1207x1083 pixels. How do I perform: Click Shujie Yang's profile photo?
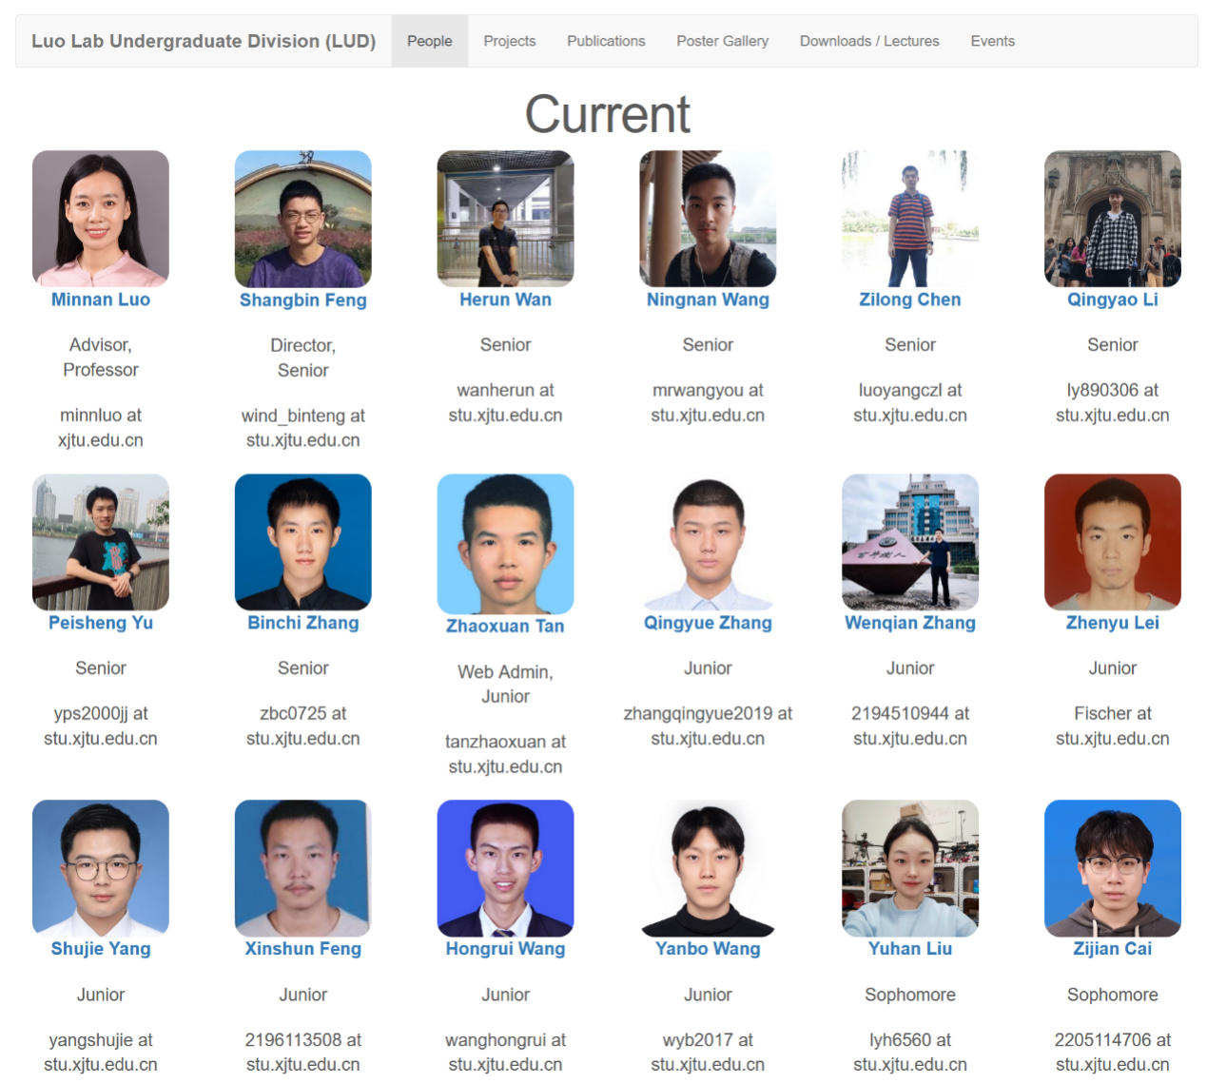click(x=101, y=868)
